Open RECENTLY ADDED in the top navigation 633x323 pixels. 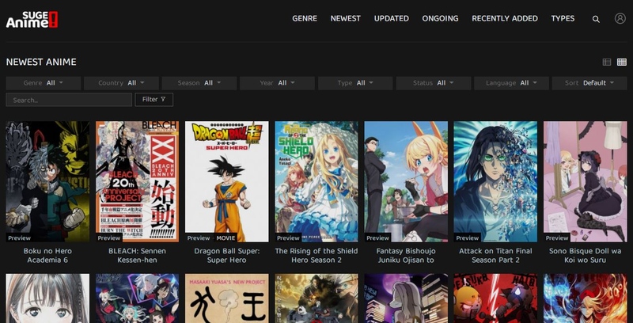(504, 18)
